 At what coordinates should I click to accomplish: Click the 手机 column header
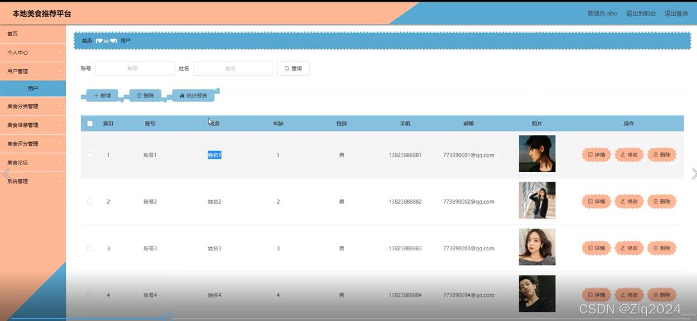click(x=405, y=123)
